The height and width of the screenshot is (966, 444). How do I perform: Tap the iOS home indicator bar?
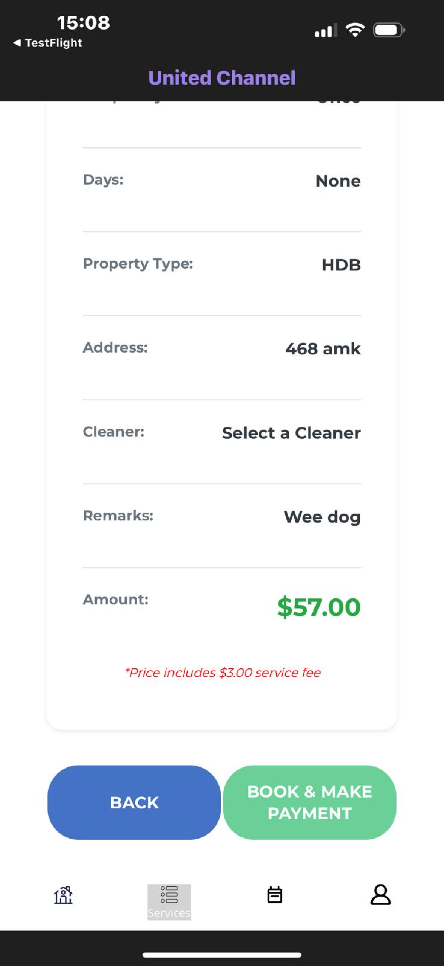click(x=222, y=955)
